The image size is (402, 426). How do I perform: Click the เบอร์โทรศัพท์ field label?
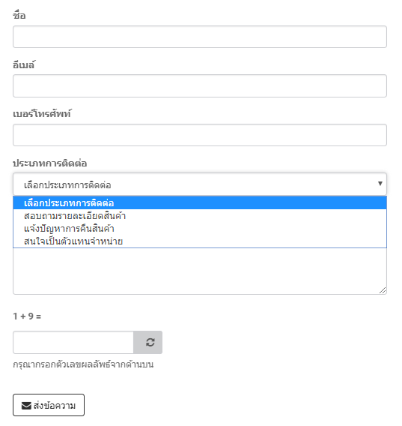click(x=42, y=113)
